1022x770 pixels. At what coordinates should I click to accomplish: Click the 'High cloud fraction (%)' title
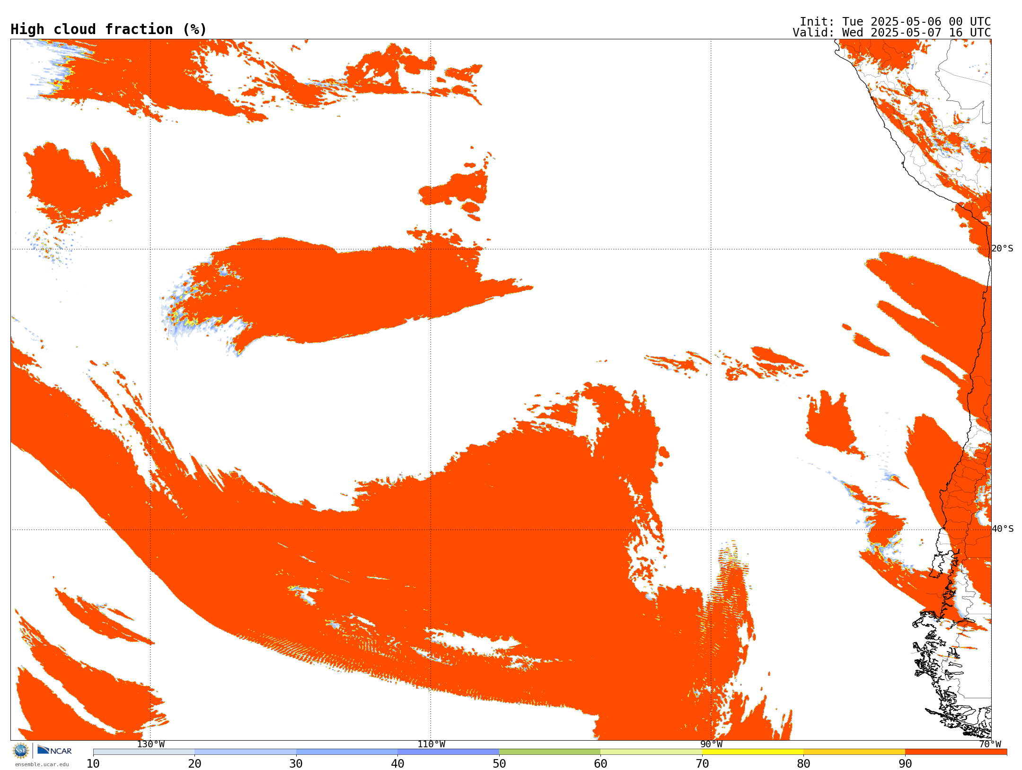[x=109, y=29]
